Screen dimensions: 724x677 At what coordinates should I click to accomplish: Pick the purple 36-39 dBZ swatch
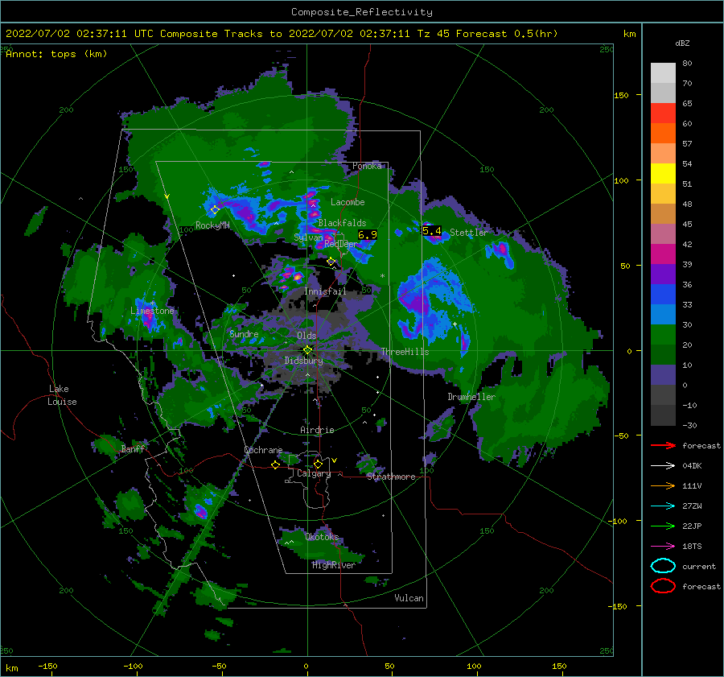(x=663, y=275)
